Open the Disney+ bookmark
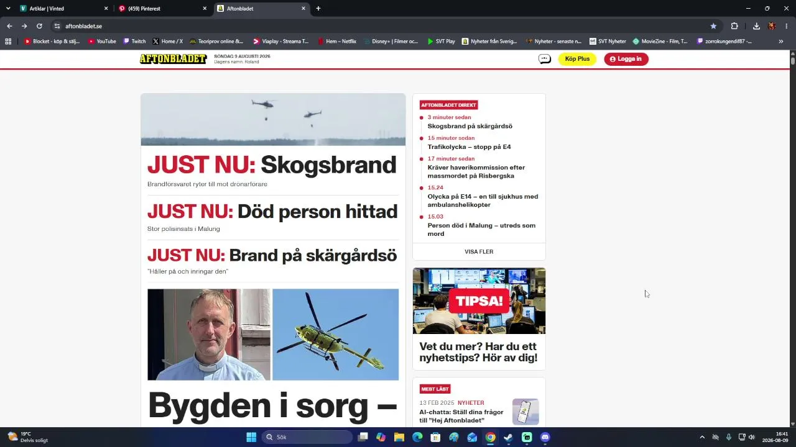 pos(391,42)
